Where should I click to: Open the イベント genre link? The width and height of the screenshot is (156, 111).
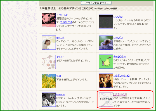coord(60,37)
